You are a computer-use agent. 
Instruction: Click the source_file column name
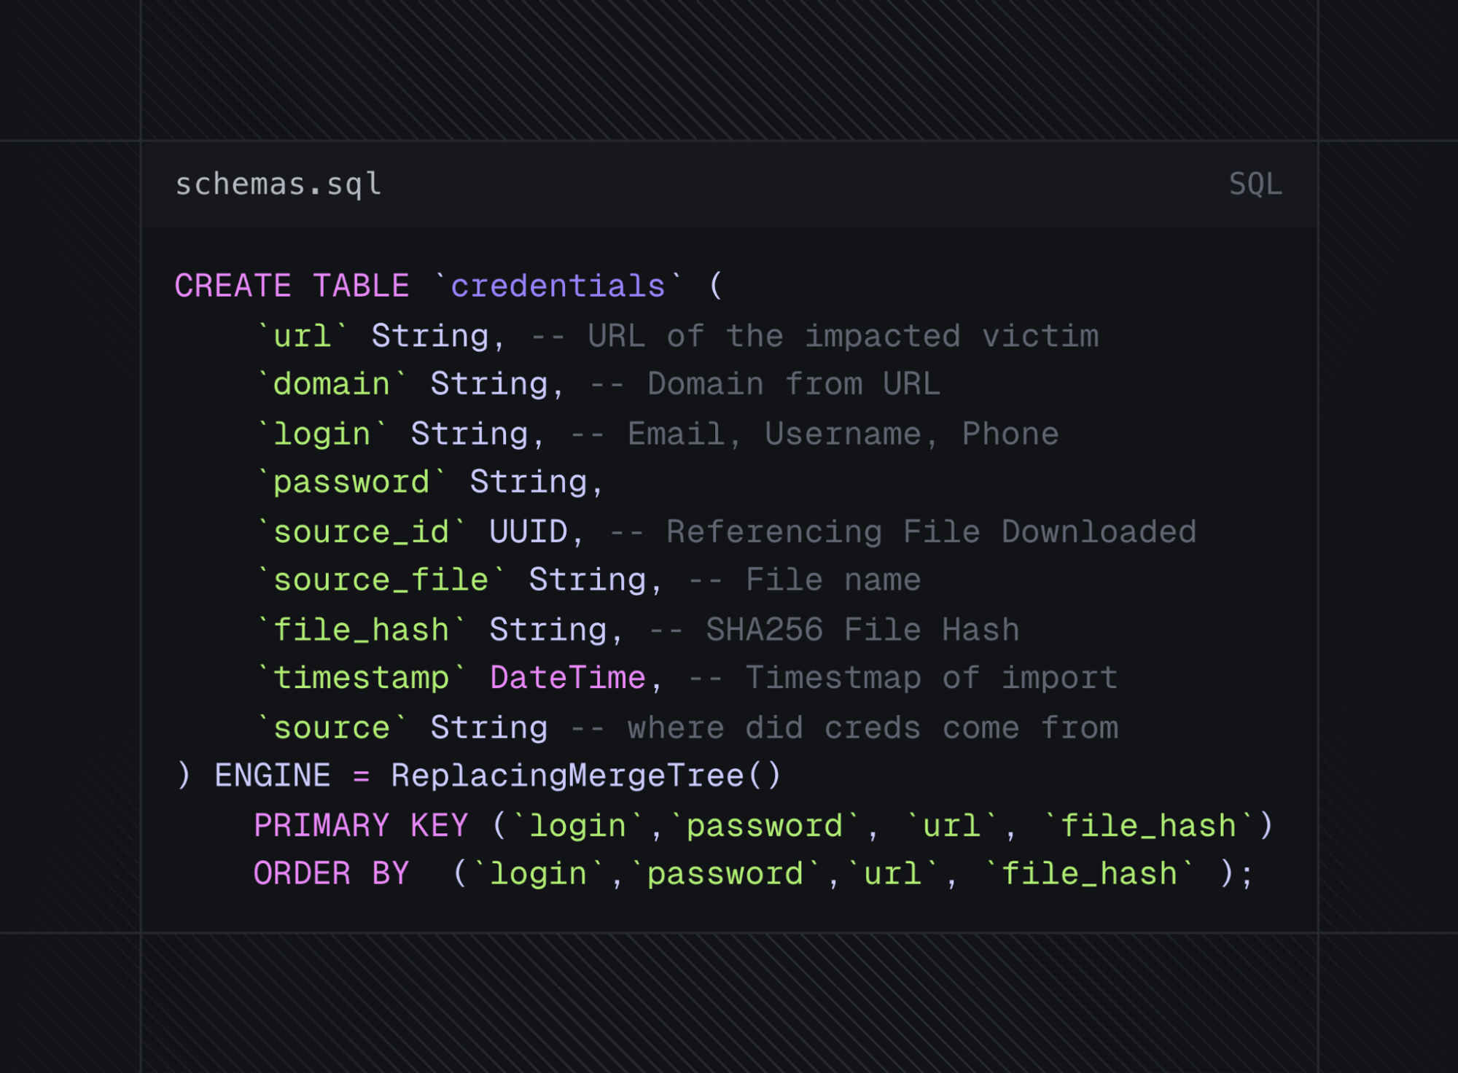[381, 580]
